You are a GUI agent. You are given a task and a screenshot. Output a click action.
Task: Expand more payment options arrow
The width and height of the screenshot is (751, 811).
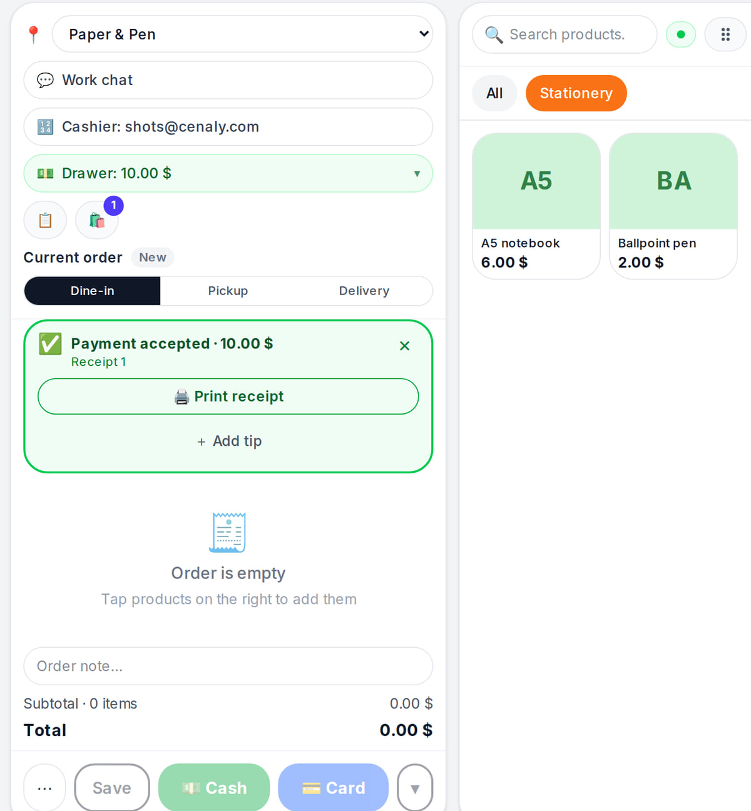415,788
